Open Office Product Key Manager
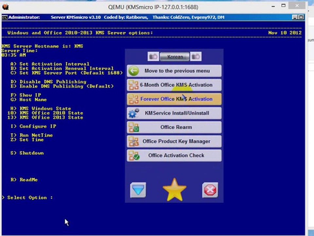The image size is (314, 236). tap(174, 141)
